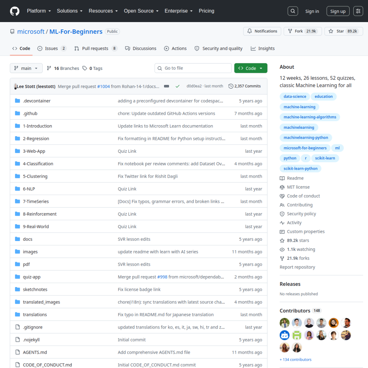Open the Custom properties link
The image size is (368, 368).
click(x=302, y=231)
